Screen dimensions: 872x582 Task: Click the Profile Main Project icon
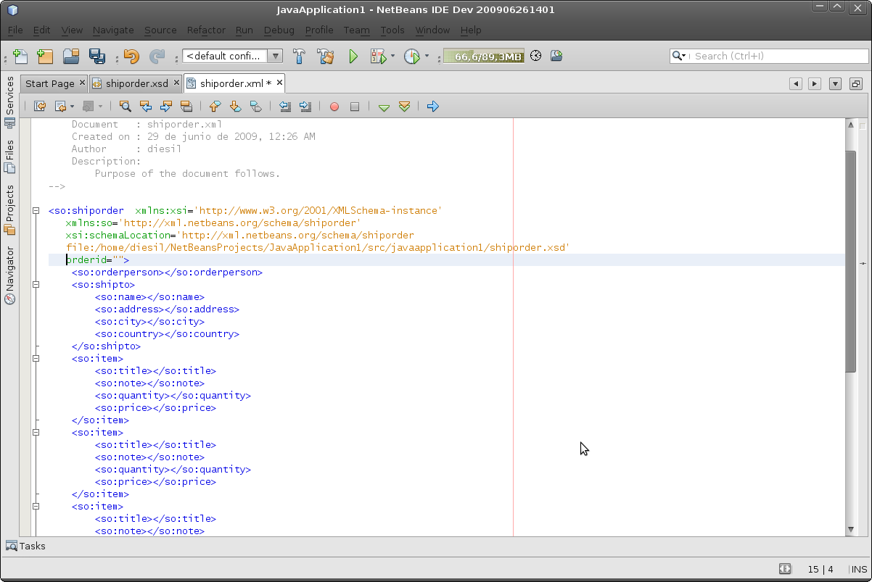coord(411,56)
